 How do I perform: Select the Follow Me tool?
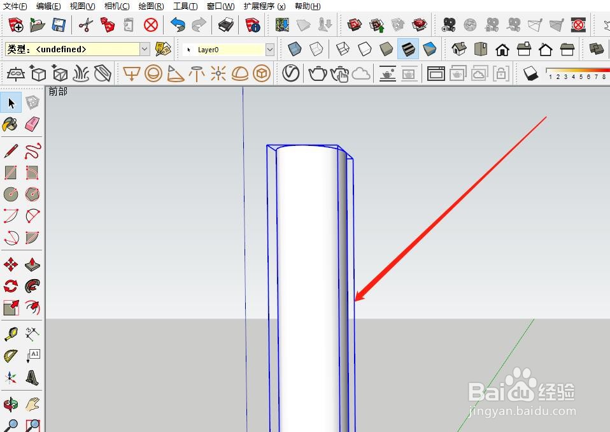click(x=32, y=286)
